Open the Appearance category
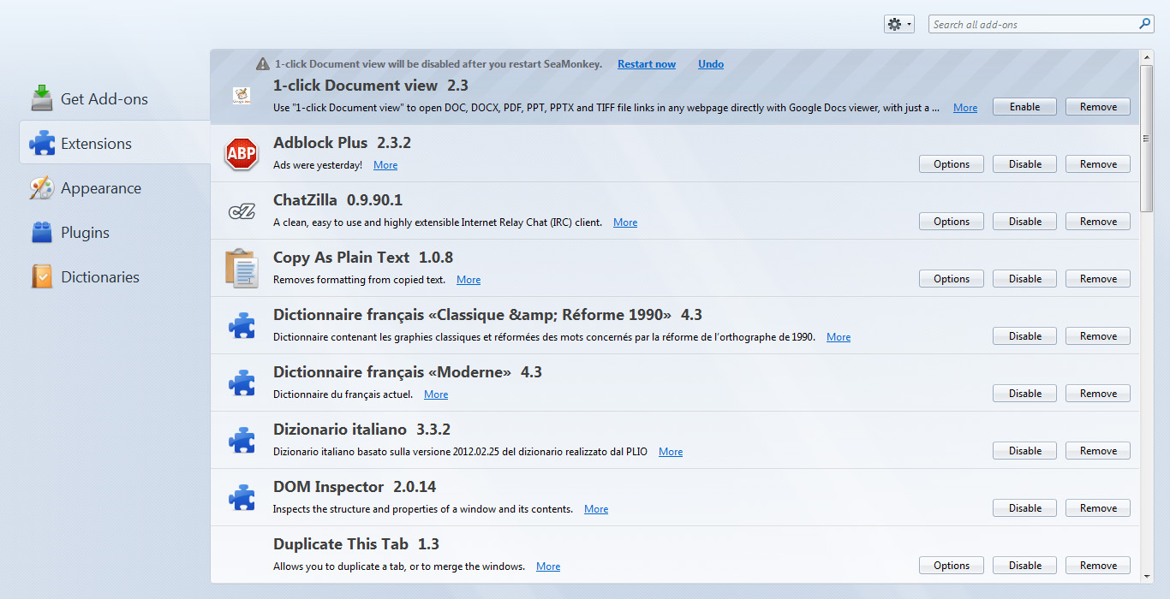The height and width of the screenshot is (599, 1170). tap(115, 187)
